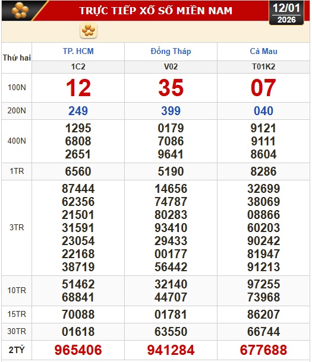Select draw code 1C2
Screen dimensions: 312x362
click(78, 66)
